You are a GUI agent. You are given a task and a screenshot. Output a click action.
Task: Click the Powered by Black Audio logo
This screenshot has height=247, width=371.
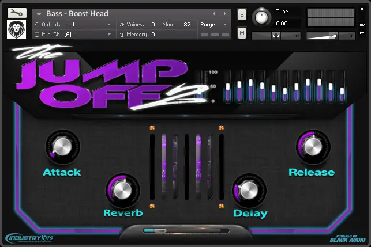click(348, 238)
